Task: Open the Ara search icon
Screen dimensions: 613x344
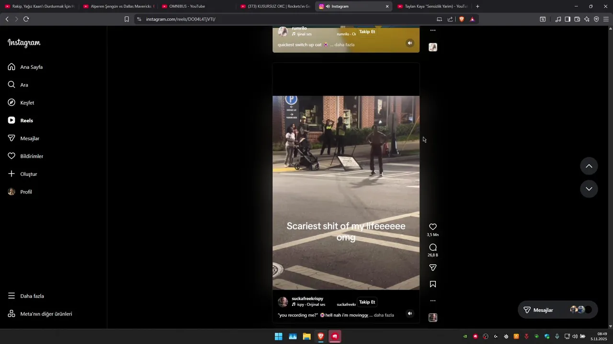Action: [x=11, y=85]
